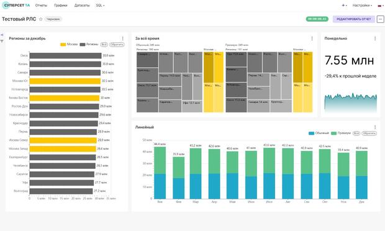Toggle the Обычный legend series
The height and width of the screenshot is (231, 385).
(319, 133)
